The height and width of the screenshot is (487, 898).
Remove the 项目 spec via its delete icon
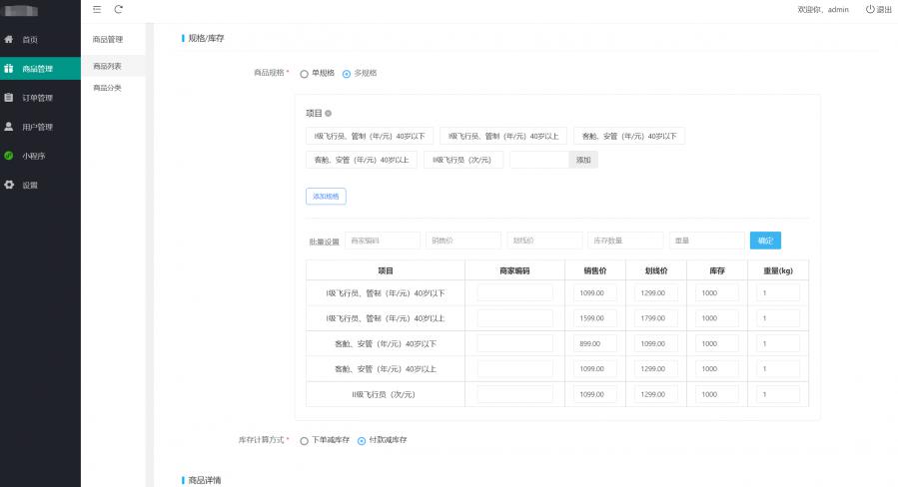click(x=329, y=114)
